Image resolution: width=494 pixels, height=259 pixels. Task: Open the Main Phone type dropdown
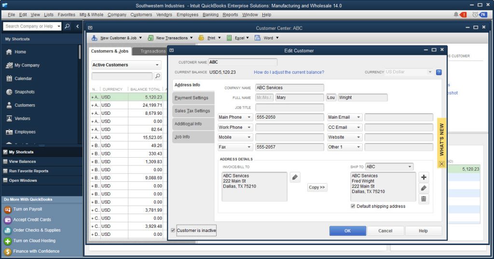click(235, 117)
